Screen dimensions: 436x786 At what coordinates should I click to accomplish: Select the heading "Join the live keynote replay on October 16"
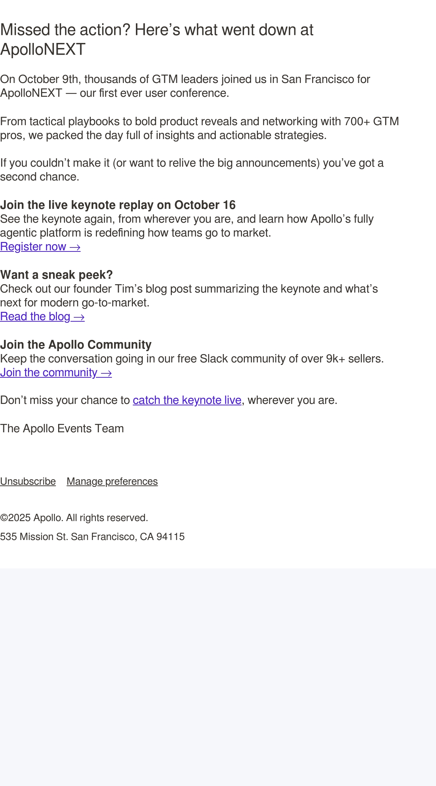pyautogui.click(x=118, y=205)
